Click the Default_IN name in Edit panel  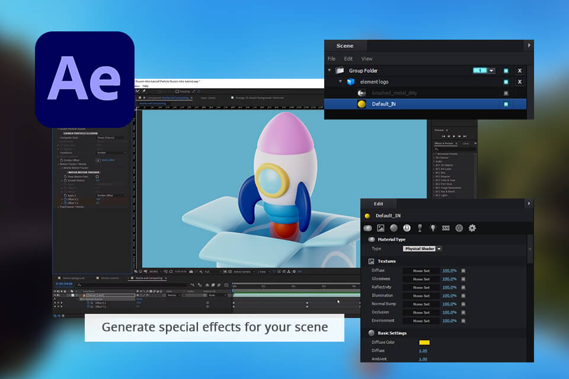[388, 216]
